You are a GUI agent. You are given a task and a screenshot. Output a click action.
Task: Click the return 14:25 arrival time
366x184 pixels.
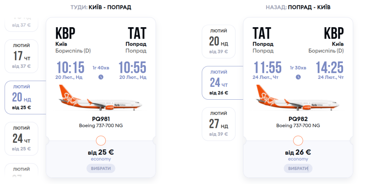click(330, 67)
